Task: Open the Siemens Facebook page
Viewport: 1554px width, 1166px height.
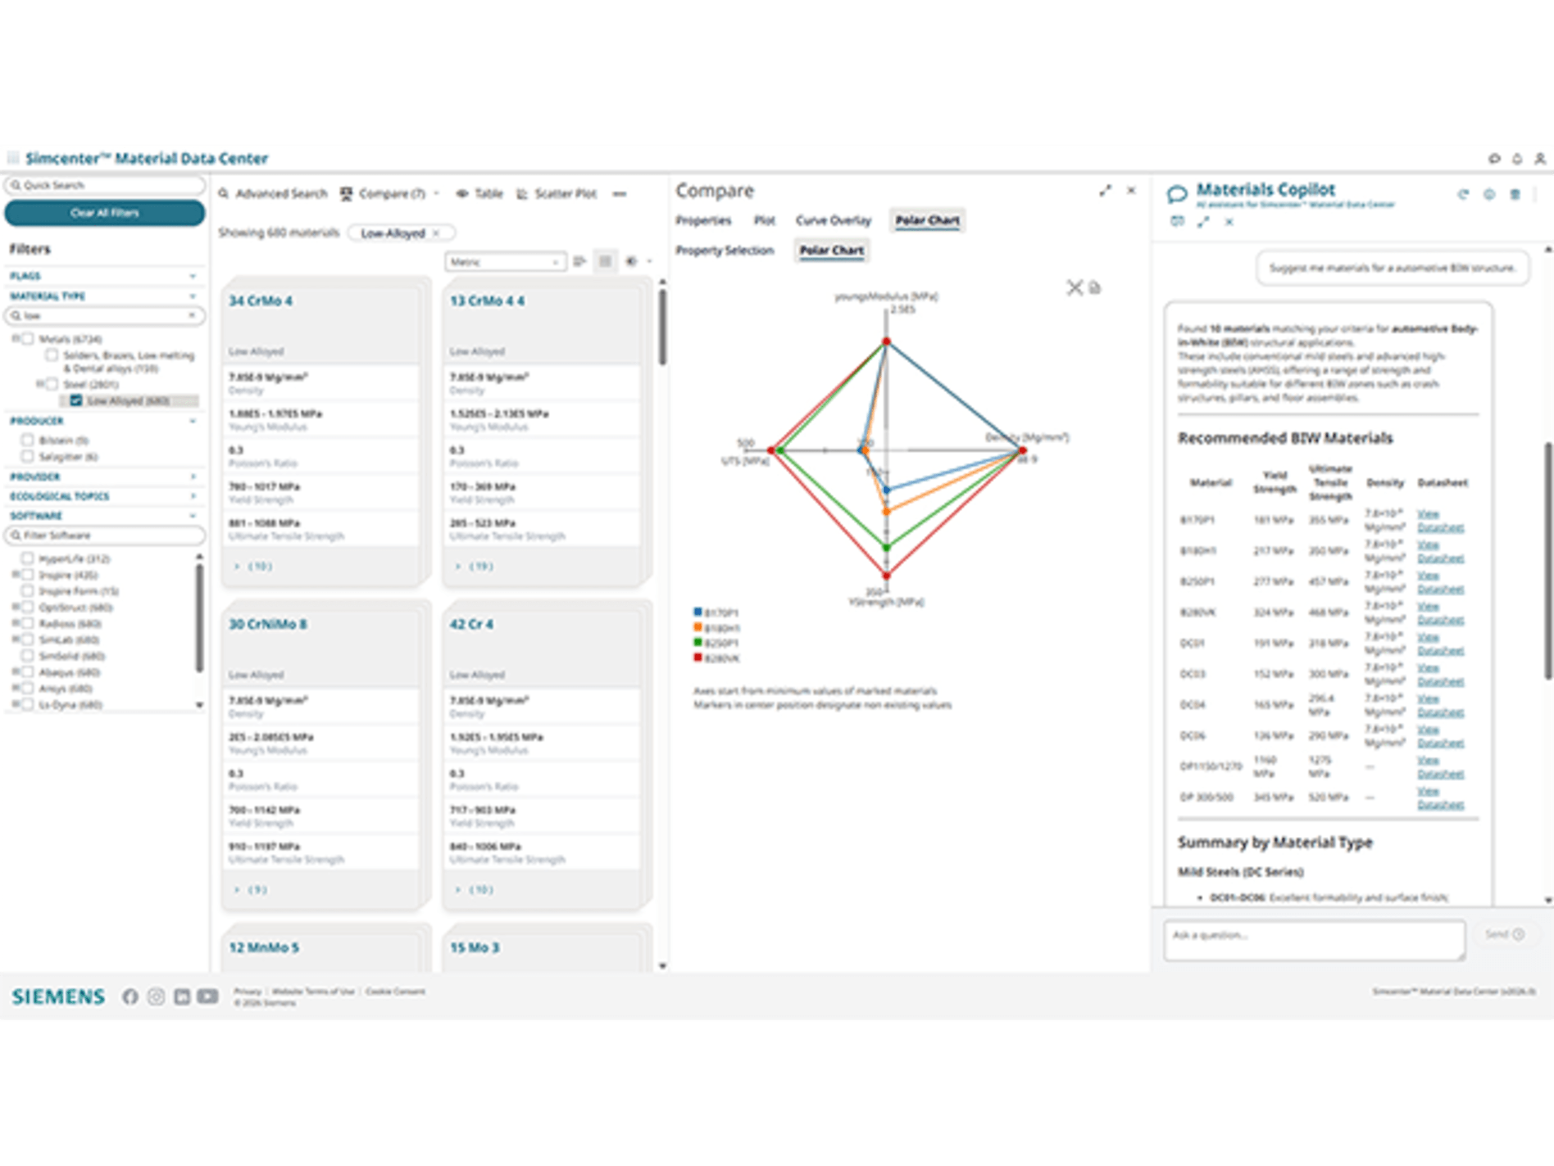Action: click(x=130, y=996)
